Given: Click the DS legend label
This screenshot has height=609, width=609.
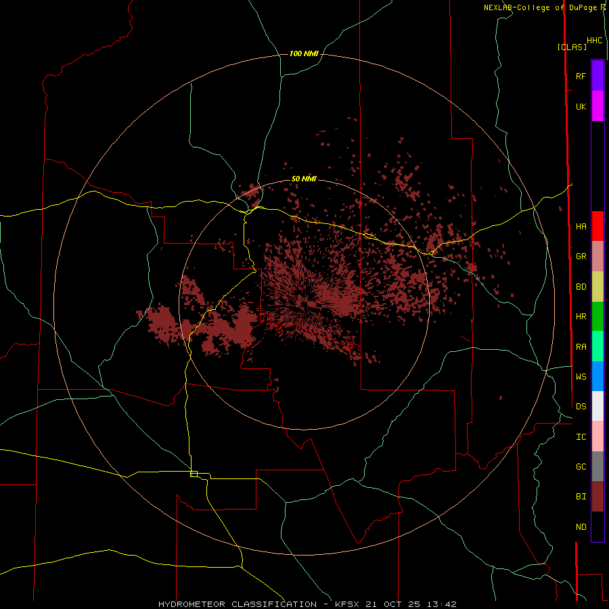Looking at the screenshot, I should click(x=581, y=407).
